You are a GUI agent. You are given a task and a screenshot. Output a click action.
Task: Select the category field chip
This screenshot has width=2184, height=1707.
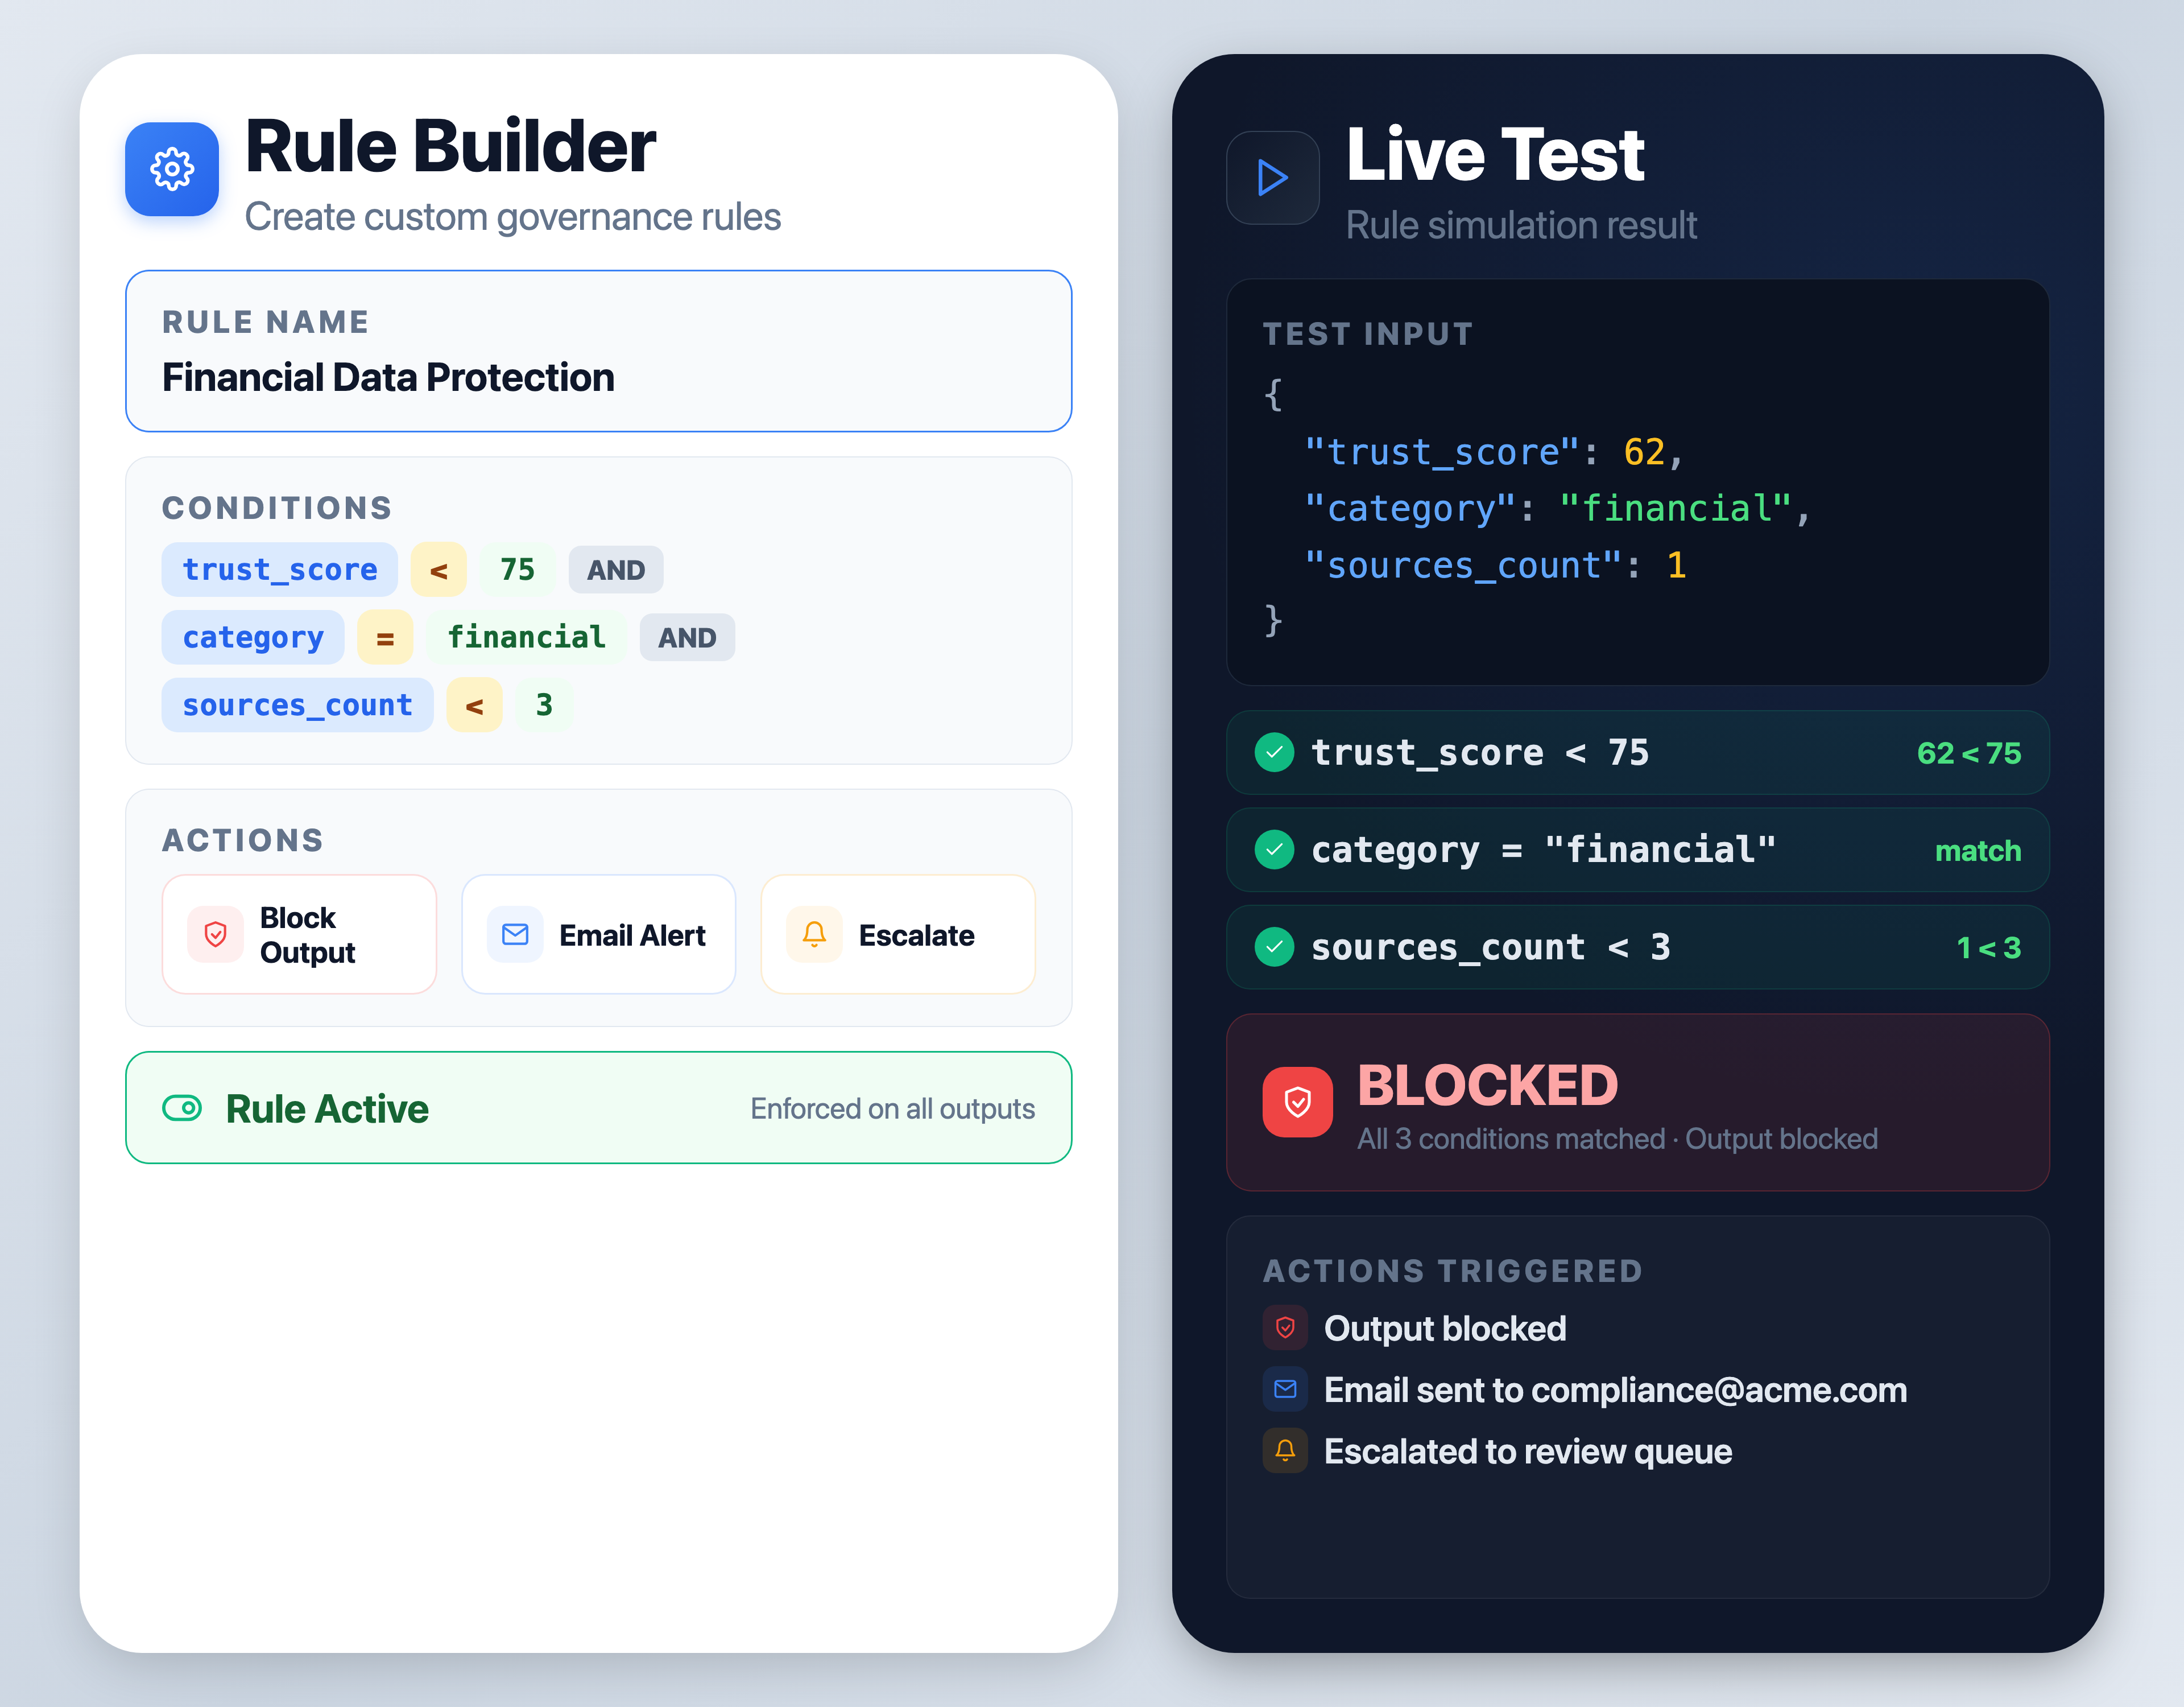(x=253, y=637)
